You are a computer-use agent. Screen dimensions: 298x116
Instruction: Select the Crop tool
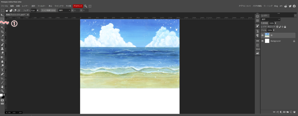[2, 32]
